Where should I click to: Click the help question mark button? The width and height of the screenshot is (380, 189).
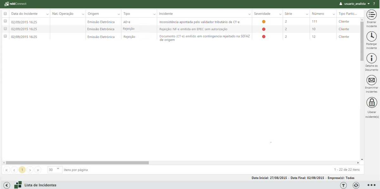pos(374,3)
